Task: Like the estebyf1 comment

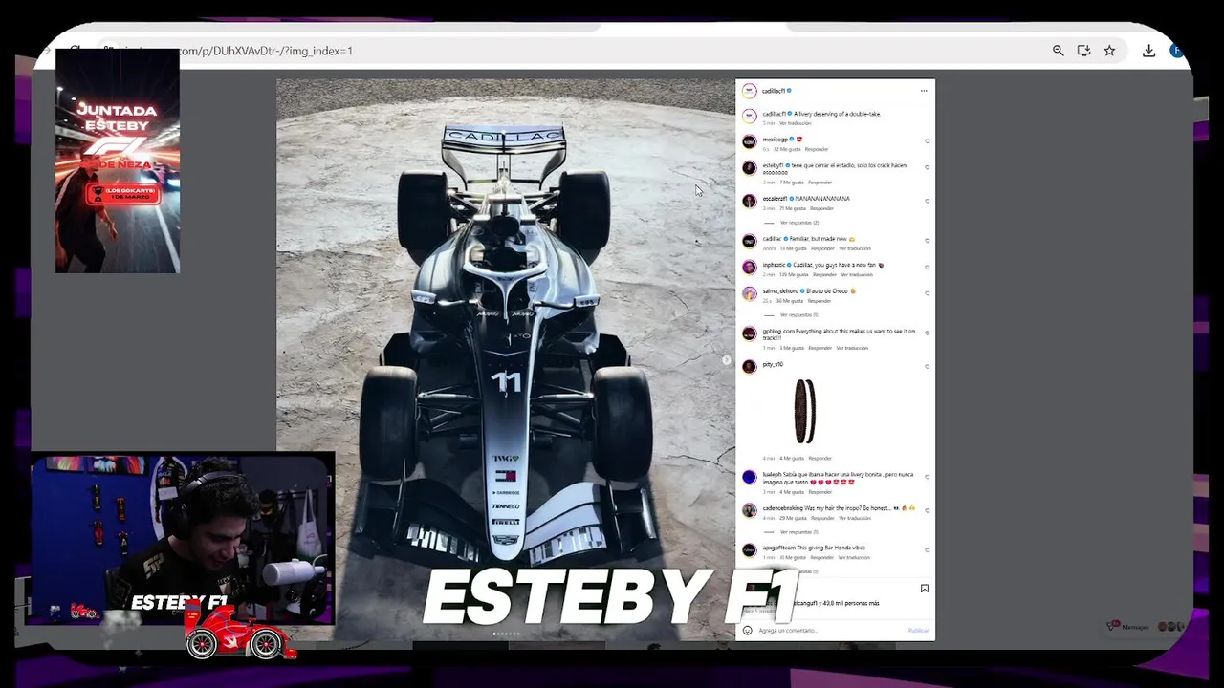Action: coord(927,167)
